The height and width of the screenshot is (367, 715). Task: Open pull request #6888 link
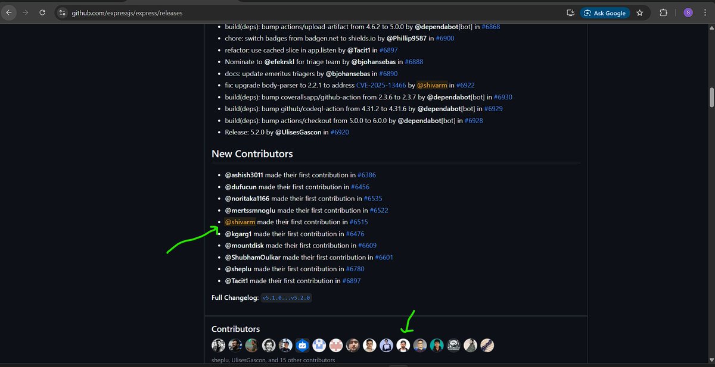pos(414,61)
